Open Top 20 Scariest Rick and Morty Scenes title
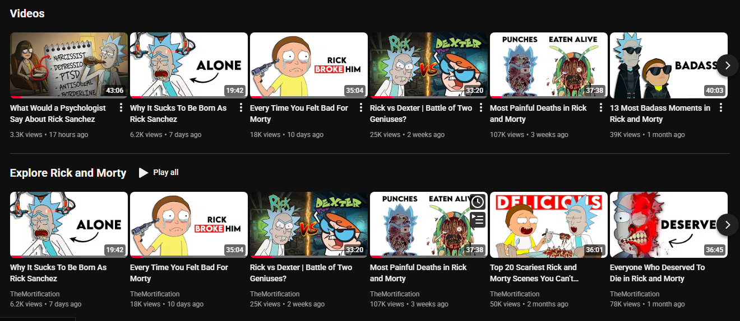Screen dimensions: 740x321 [535, 273]
